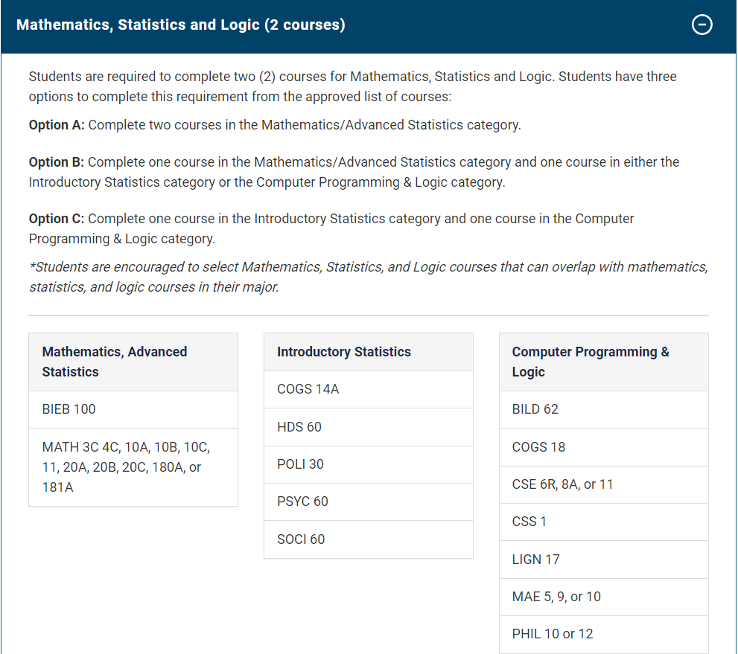Click the COGS 18 course row
This screenshot has width=738, height=654.
[538, 447]
